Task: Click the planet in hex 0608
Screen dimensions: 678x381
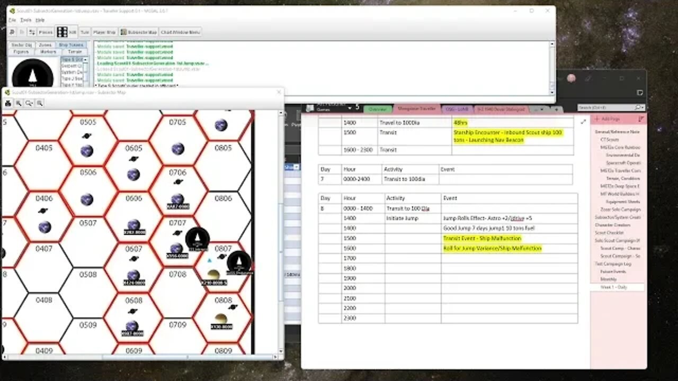Action: click(132, 326)
